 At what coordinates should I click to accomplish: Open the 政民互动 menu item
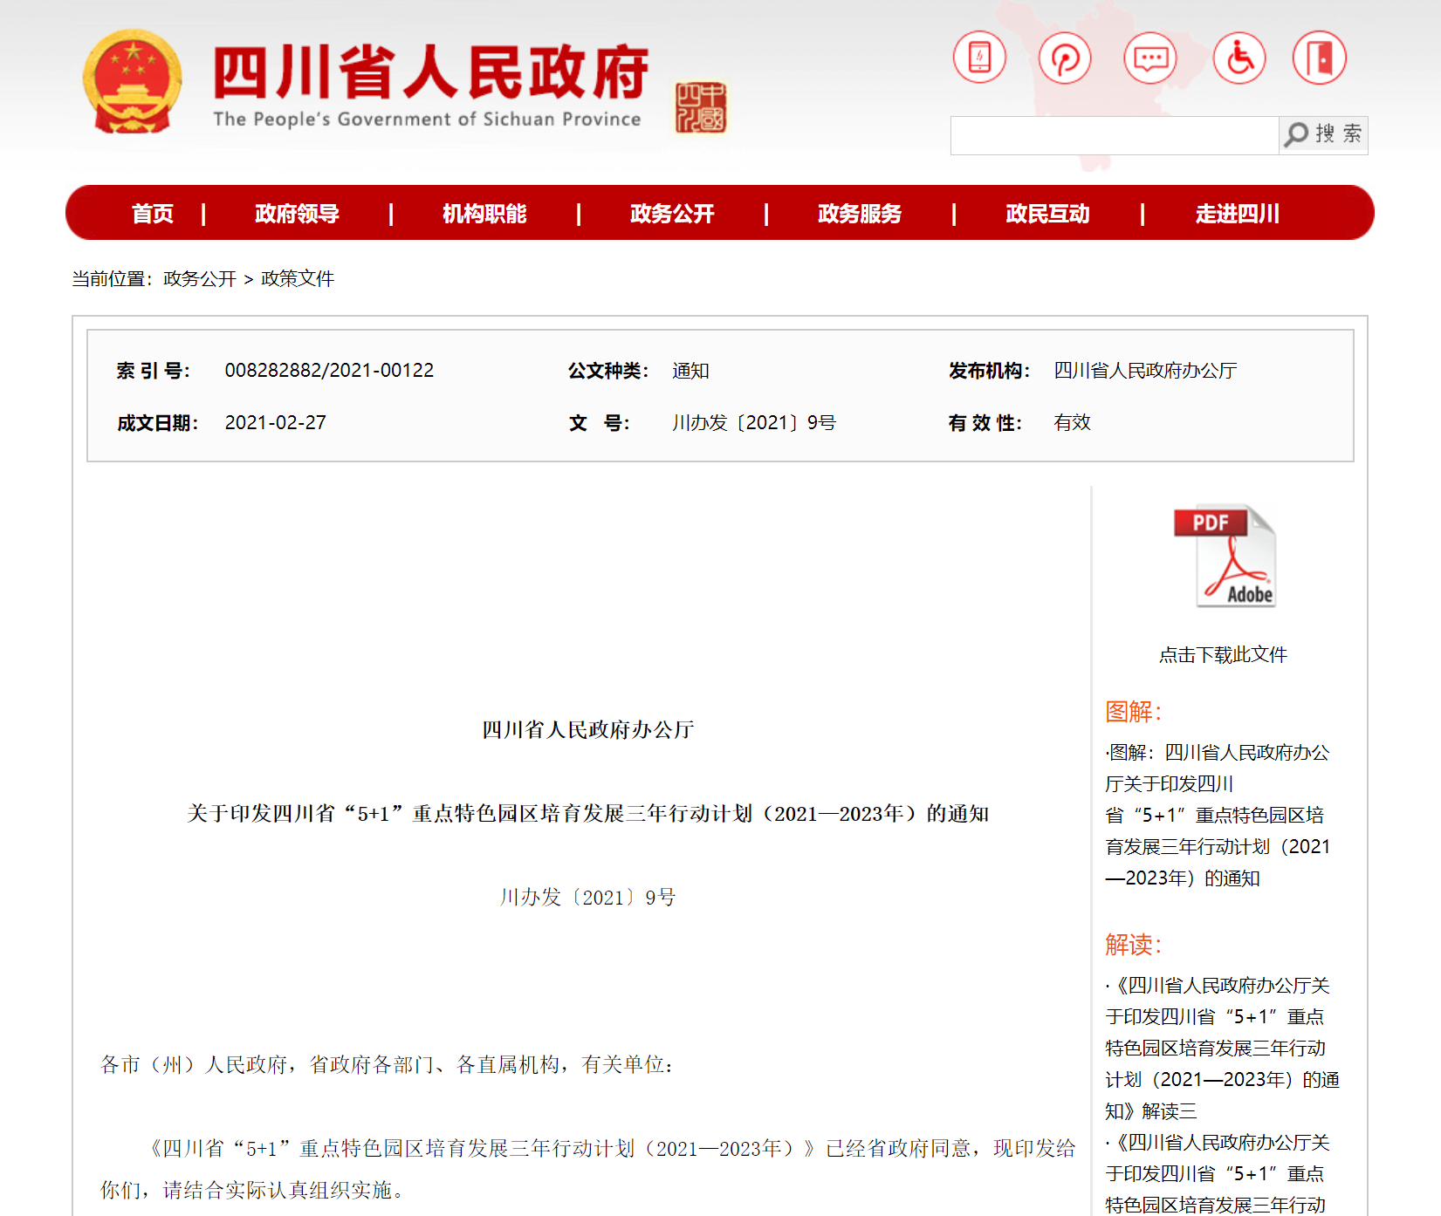1047,214
